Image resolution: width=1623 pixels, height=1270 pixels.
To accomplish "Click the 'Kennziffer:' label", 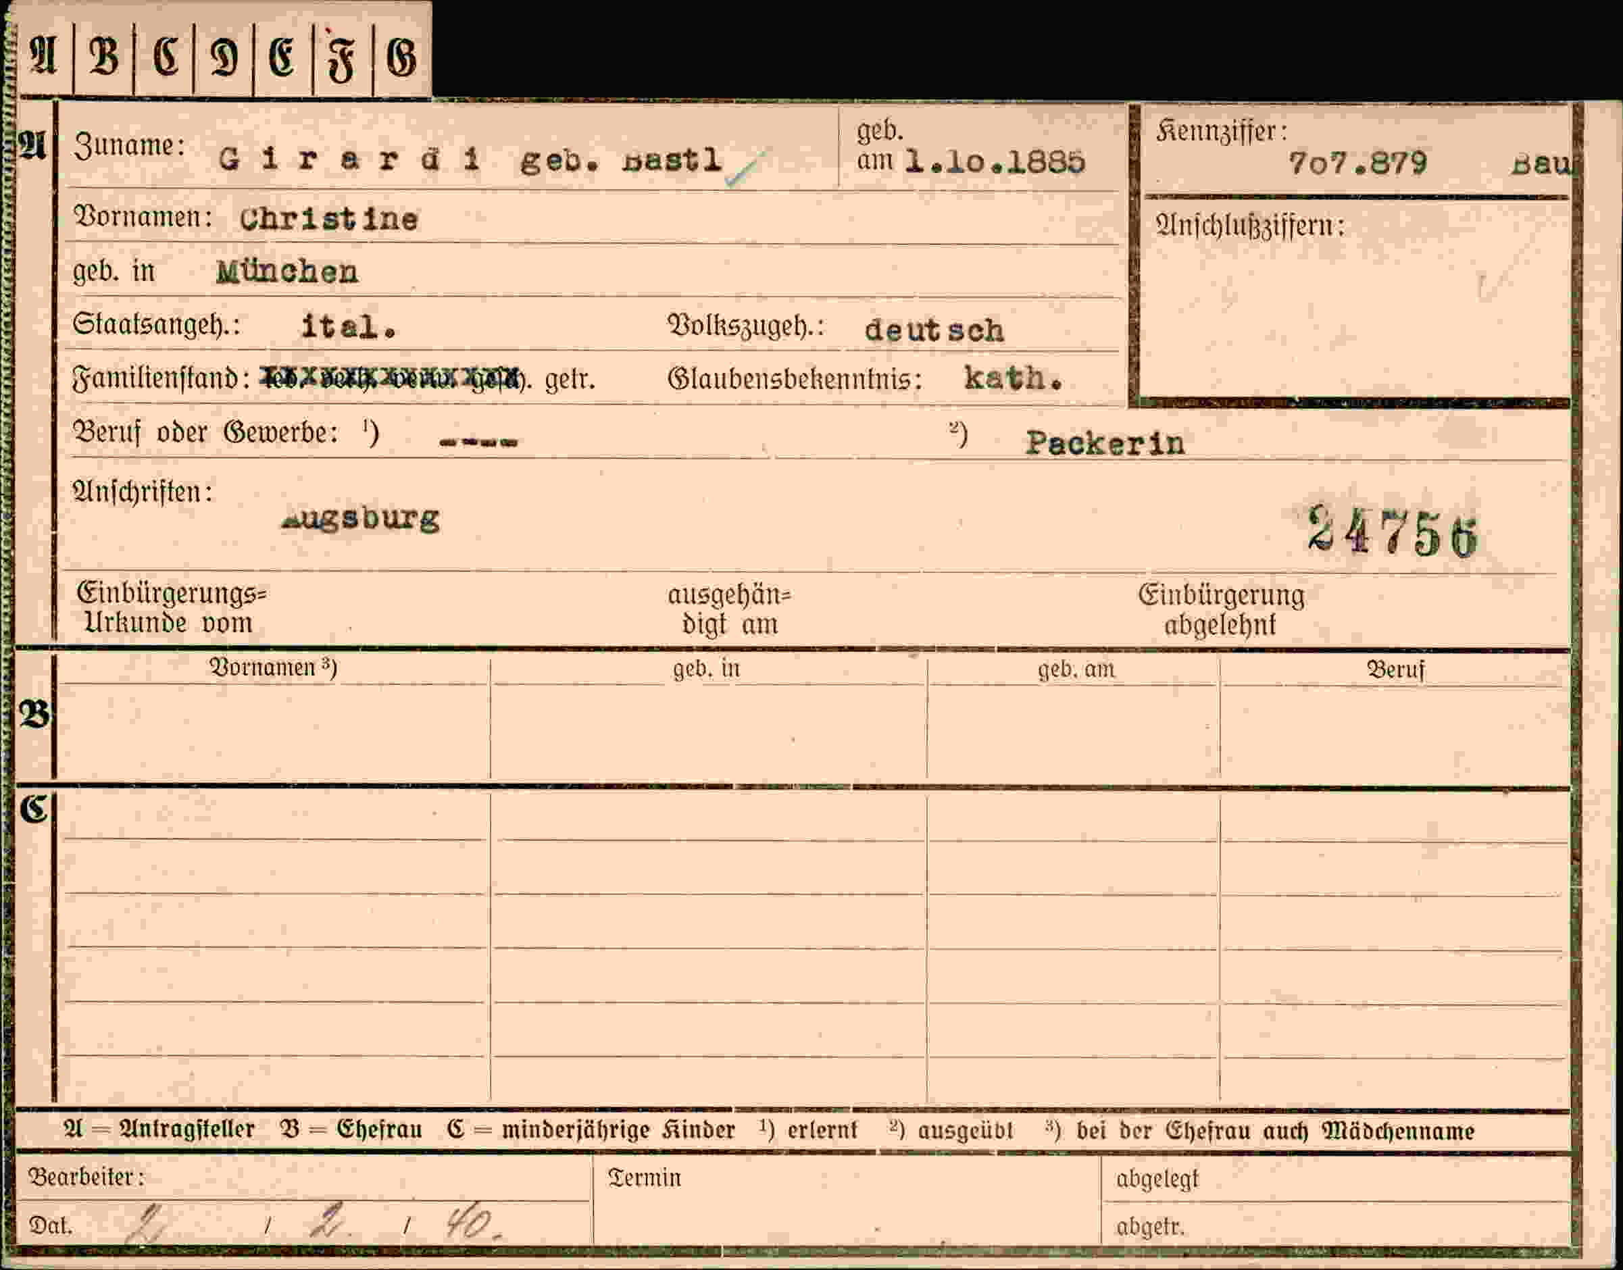I will click(1222, 132).
